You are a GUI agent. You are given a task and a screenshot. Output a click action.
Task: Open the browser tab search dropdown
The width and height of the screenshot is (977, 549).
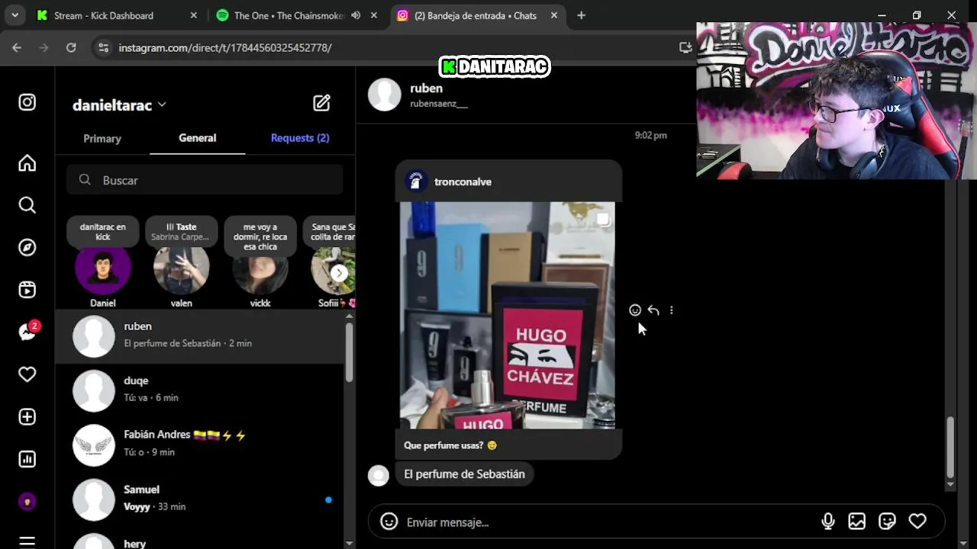pos(15,15)
